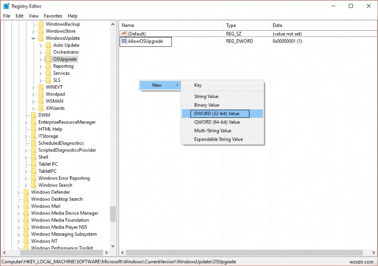Open the Favorites menu

point(53,16)
